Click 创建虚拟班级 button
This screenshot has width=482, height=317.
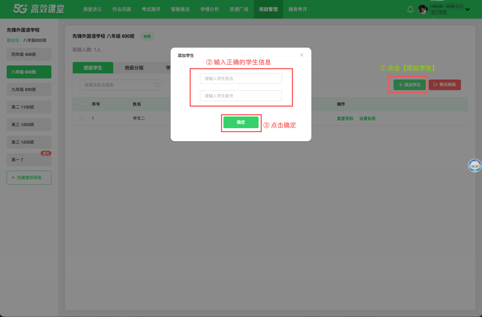pyautogui.click(x=29, y=178)
